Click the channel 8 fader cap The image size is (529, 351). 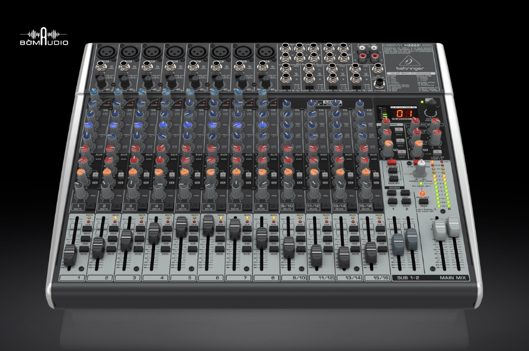[x=262, y=238]
